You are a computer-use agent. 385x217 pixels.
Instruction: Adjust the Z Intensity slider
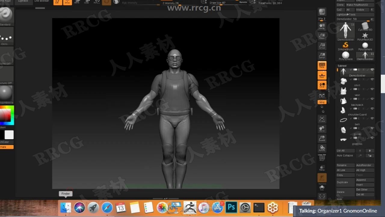(x=180, y=3)
